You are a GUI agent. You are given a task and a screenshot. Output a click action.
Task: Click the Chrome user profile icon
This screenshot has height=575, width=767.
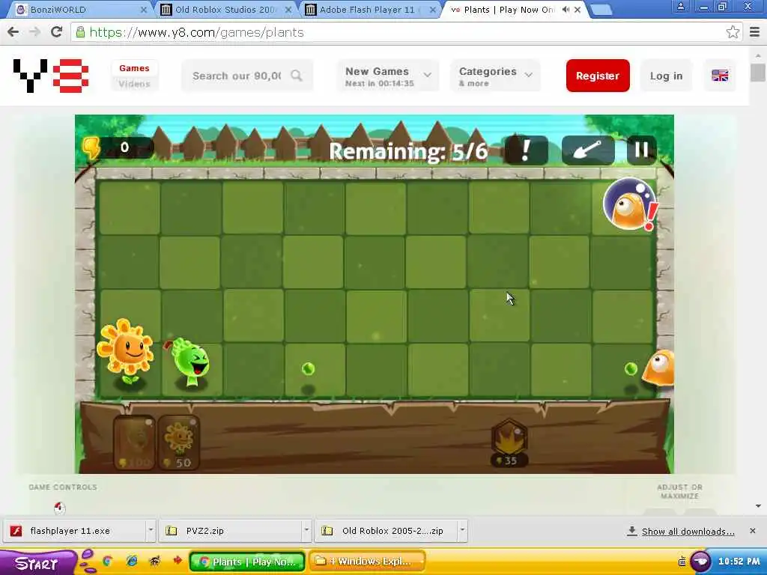[x=680, y=6]
